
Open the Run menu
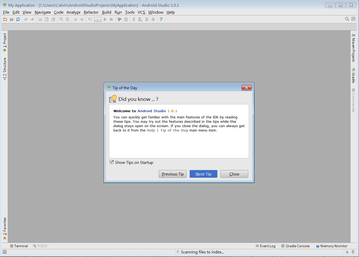(x=118, y=12)
